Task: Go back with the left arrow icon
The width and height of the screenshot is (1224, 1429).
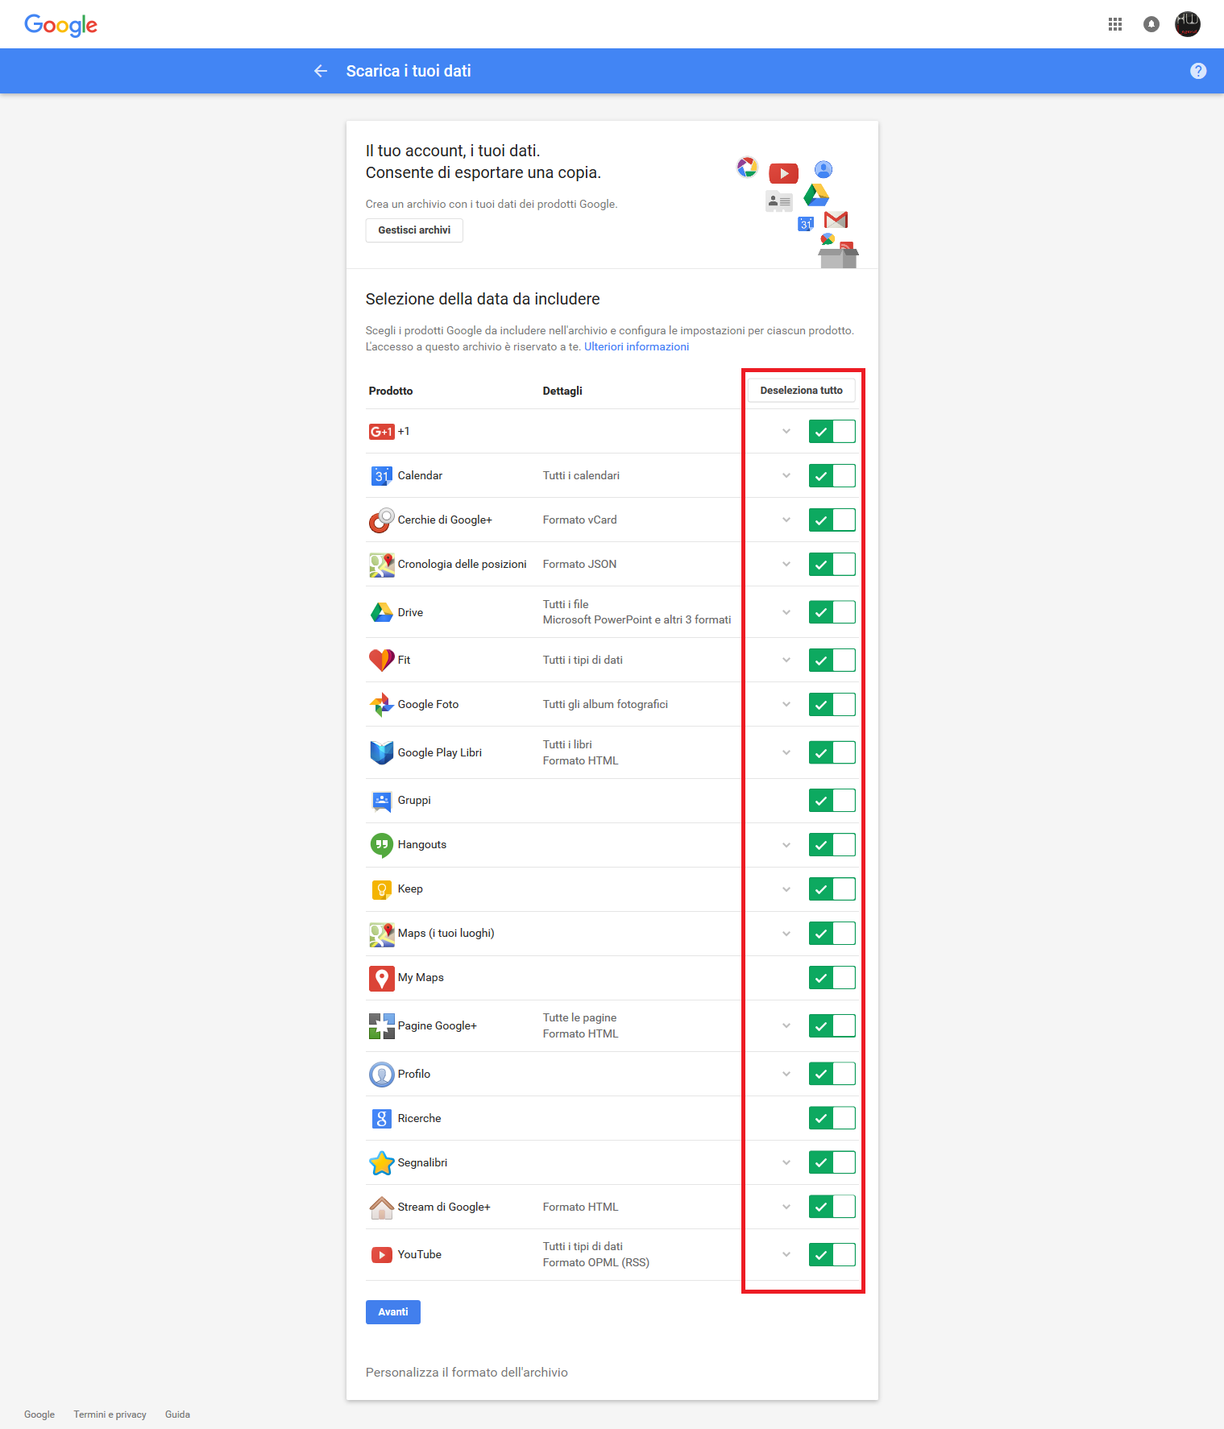Action: (321, 71)
